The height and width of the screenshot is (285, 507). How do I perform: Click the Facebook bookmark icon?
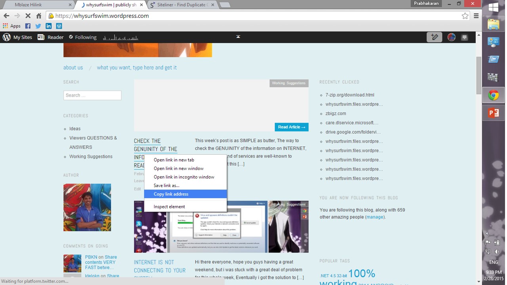tap(28, 26)
